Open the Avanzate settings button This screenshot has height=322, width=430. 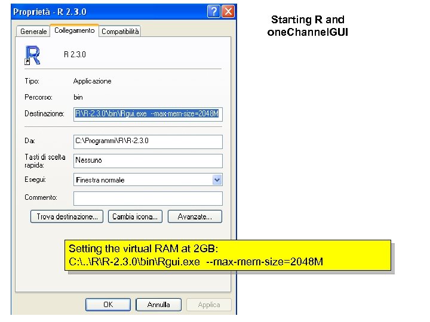[x=195, y=216]
